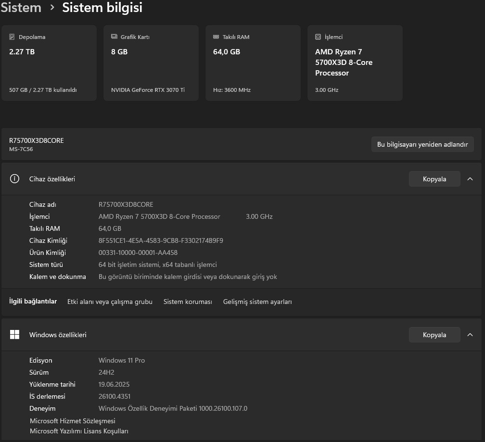Click the Grafik Kartı icon

coord(114,37)
